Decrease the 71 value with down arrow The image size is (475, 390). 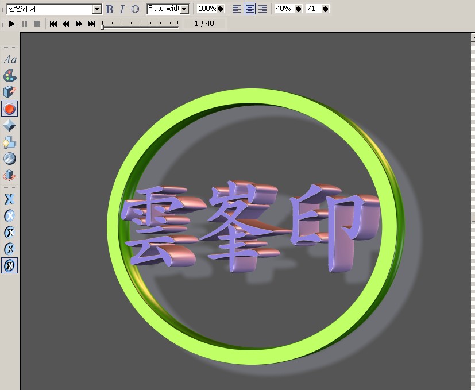325,10
